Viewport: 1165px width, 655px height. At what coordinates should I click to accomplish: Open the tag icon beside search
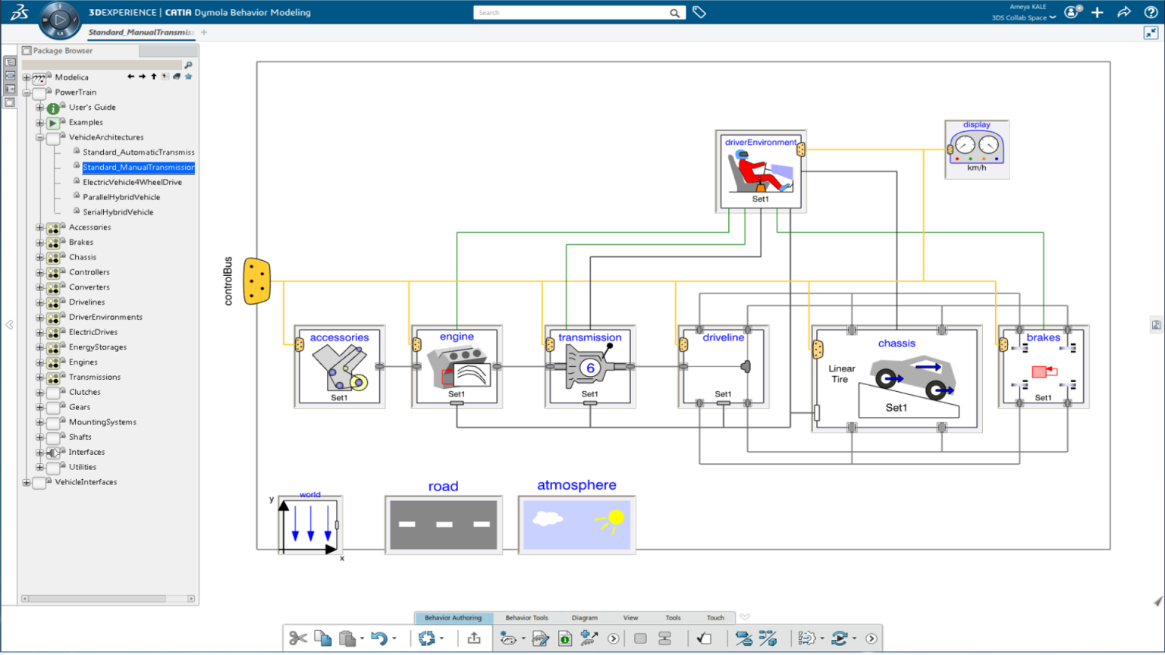pos(699,13)
